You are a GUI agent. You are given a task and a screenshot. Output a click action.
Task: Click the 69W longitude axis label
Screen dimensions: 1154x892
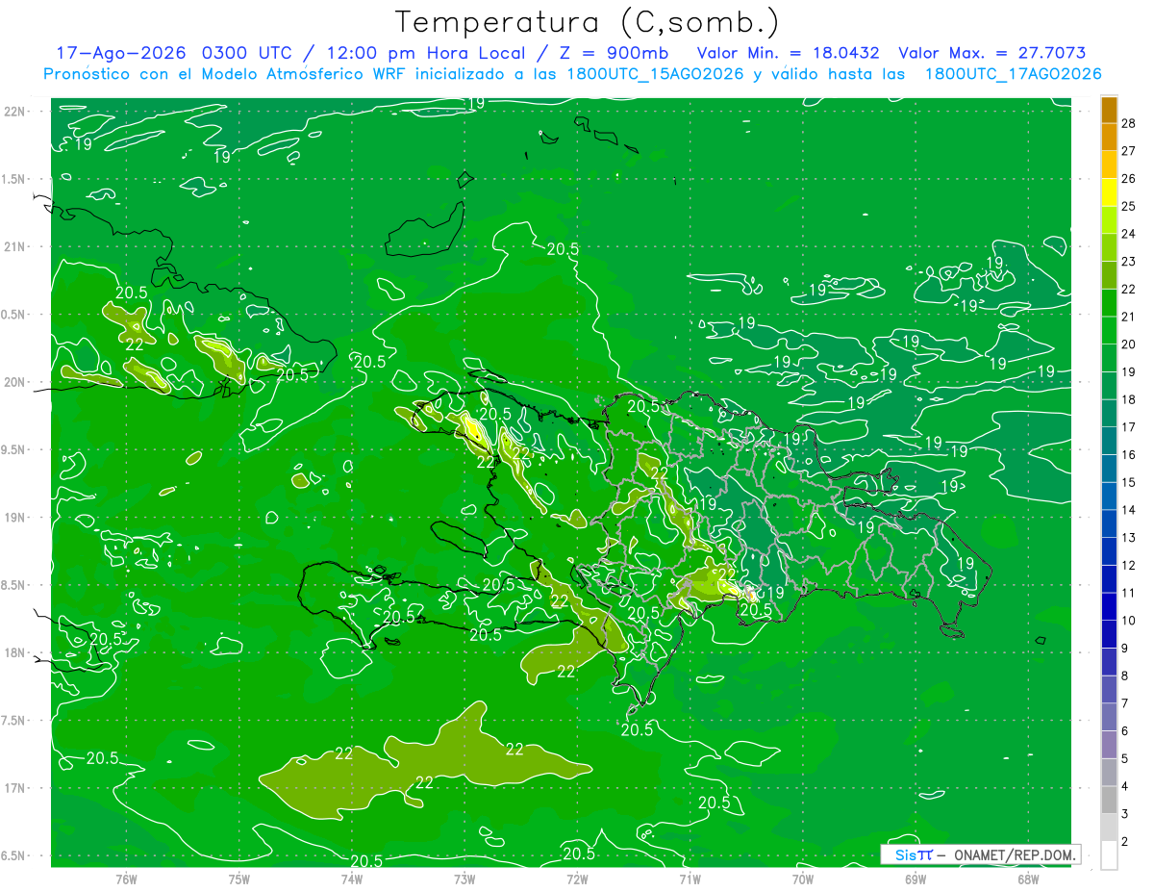tap(916, 879)
